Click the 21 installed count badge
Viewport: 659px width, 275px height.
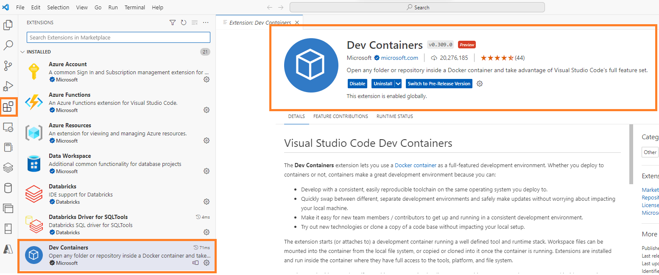pyautogui.click(x=205, y=52)
